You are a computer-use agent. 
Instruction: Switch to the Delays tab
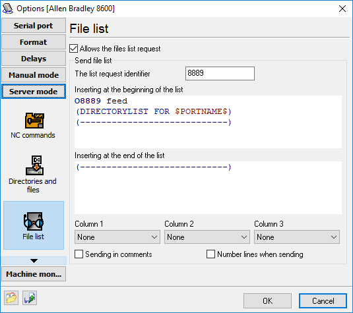click(34, 59)
